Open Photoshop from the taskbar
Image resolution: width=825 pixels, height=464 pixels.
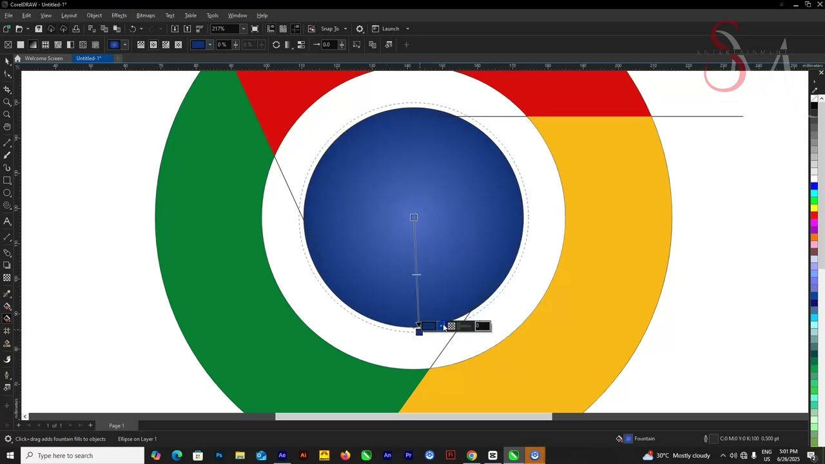click(219, 456)
